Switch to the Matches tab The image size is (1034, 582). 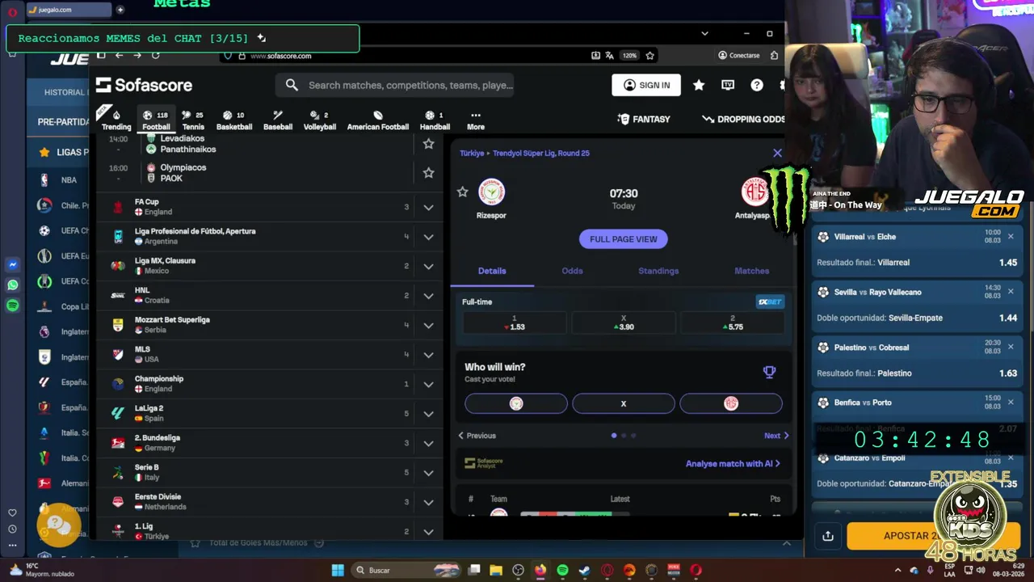click(x=752, y=271)
